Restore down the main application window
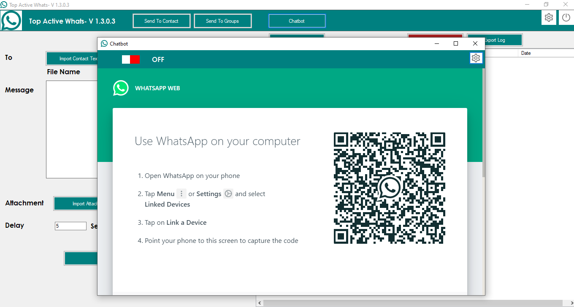Image resolution: width=574 pixels, height=307 pixels. click(x=546, y=4)
